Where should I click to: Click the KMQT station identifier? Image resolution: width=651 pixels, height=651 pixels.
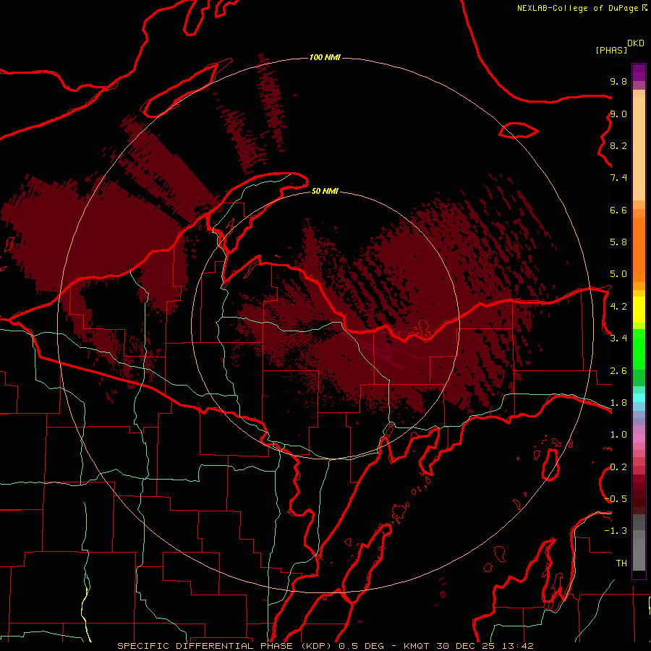click(x=417, y=646)
